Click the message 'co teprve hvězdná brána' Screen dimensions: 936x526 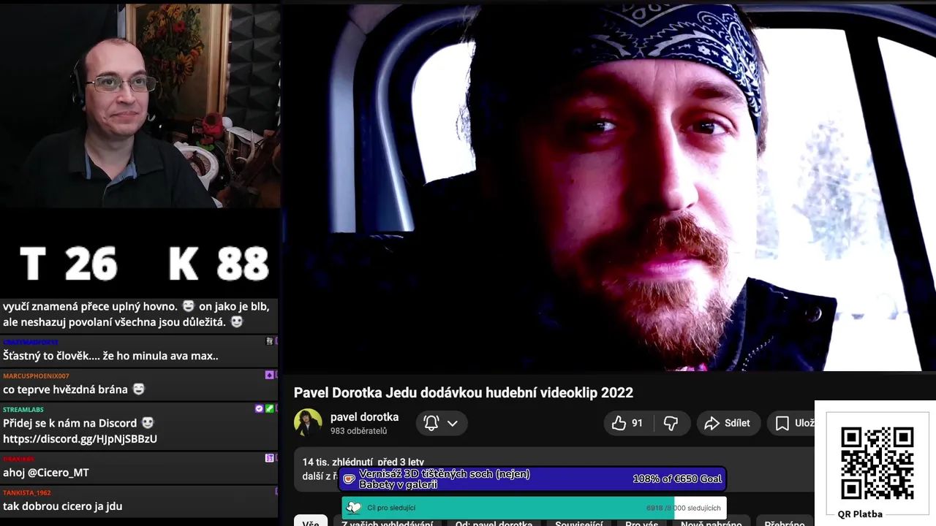pyautogui.click(x=74, y=389)
